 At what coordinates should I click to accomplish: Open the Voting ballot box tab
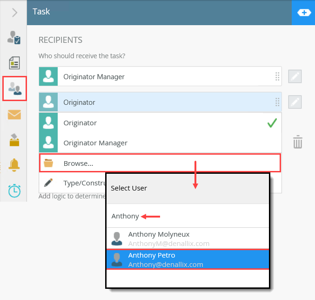pos(14,140)
